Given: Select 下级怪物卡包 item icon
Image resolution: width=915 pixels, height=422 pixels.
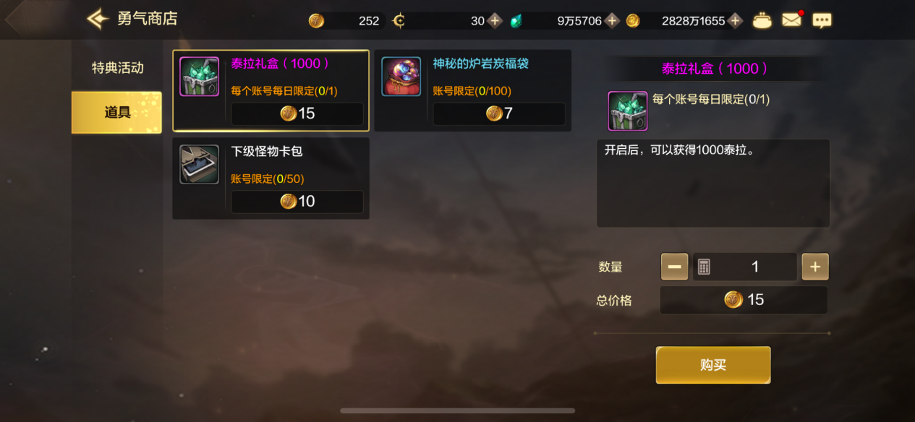Looking at the screenshot, I should pos(199,164).
